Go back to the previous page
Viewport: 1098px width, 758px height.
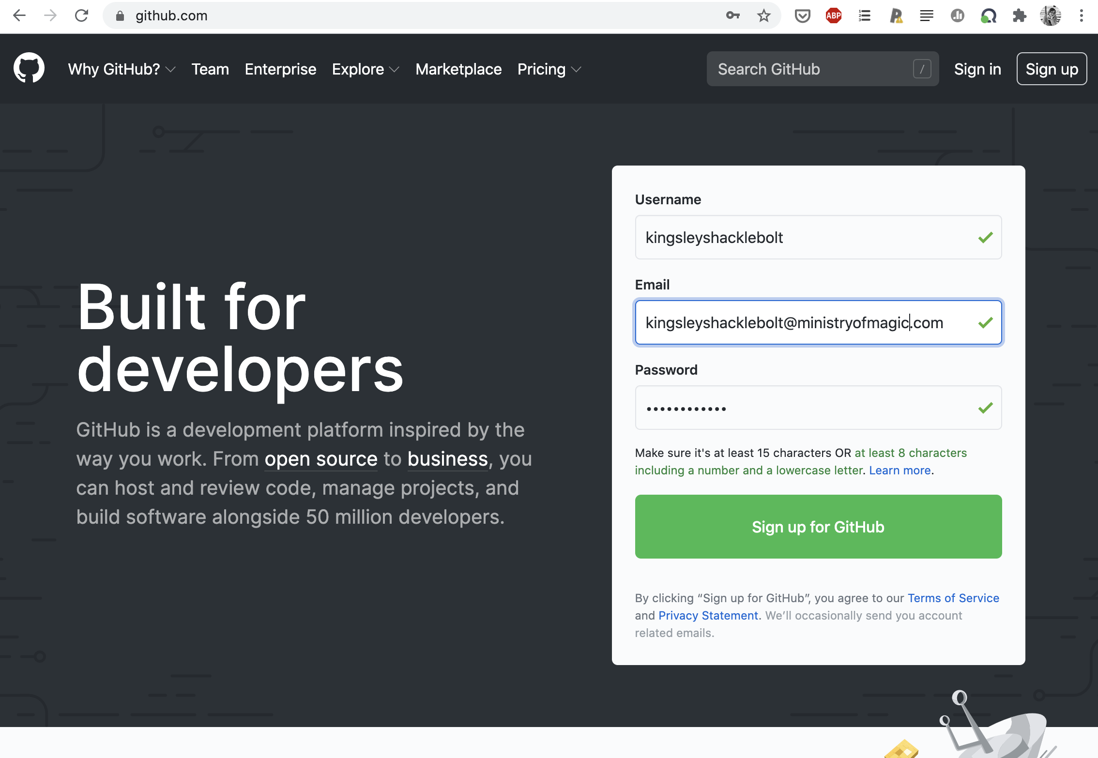(x=19, y=16)
